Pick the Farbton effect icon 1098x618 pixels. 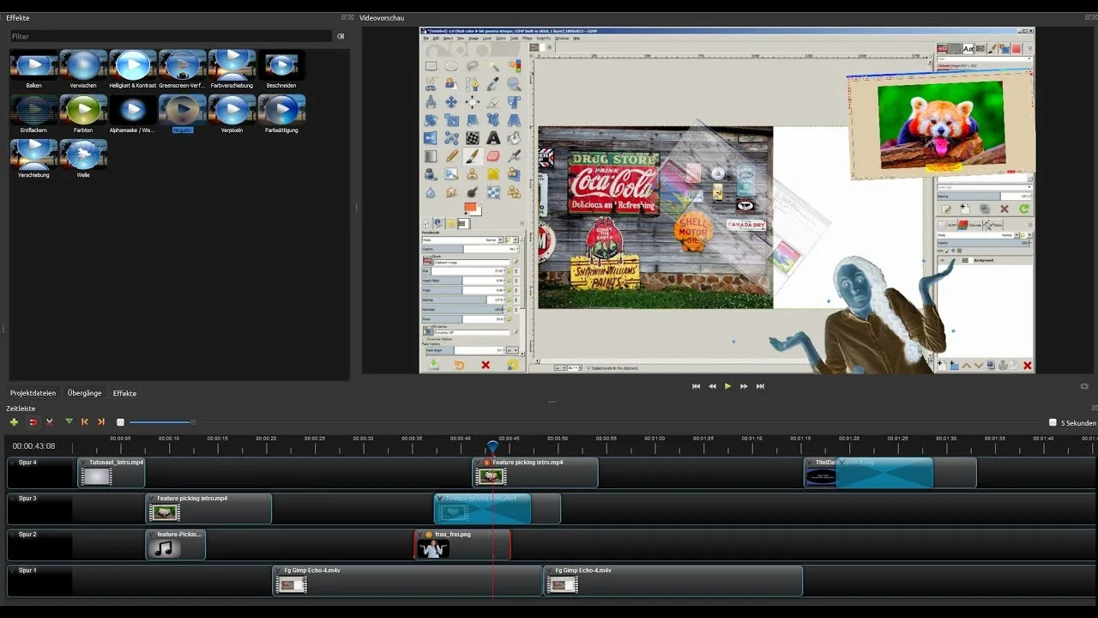[x=83, y=109]
